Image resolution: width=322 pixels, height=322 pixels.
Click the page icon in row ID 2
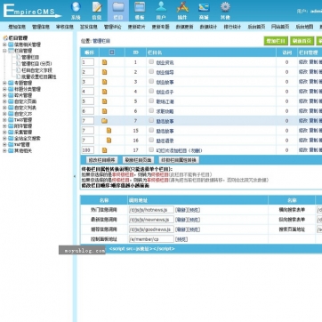[x=104, y=72]
